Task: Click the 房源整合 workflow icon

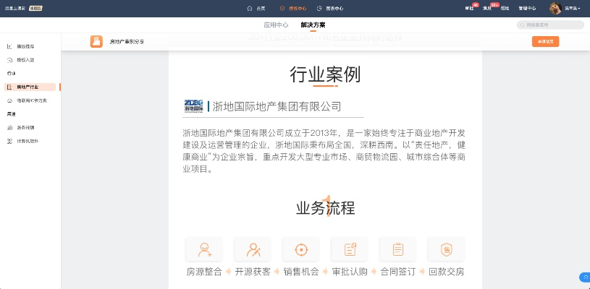Action: [204, 249]
